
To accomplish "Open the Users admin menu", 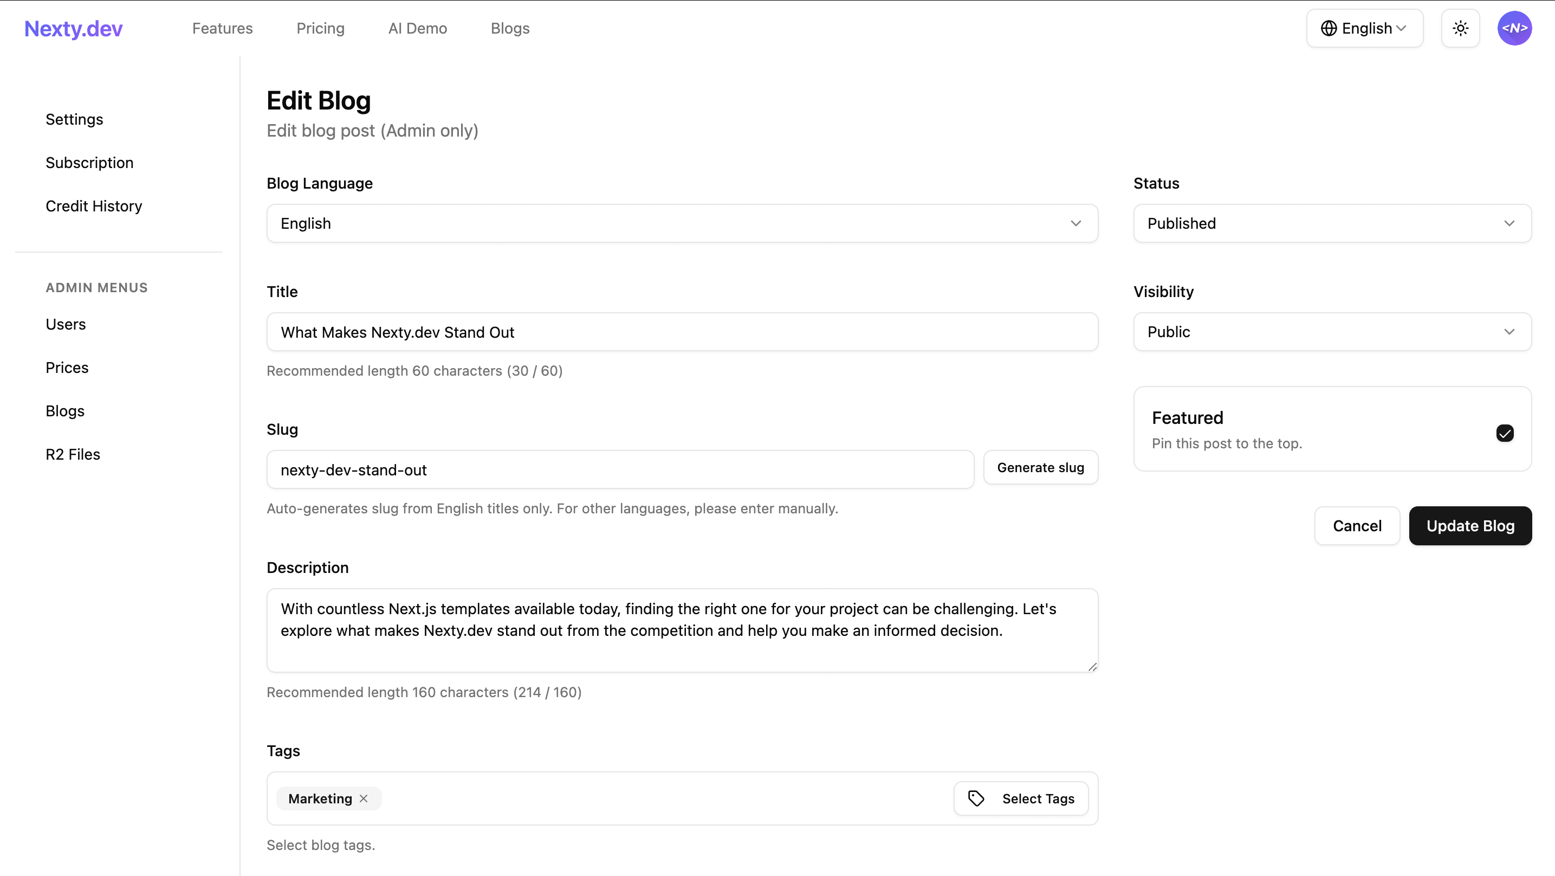I will click(x=66, y=324).
